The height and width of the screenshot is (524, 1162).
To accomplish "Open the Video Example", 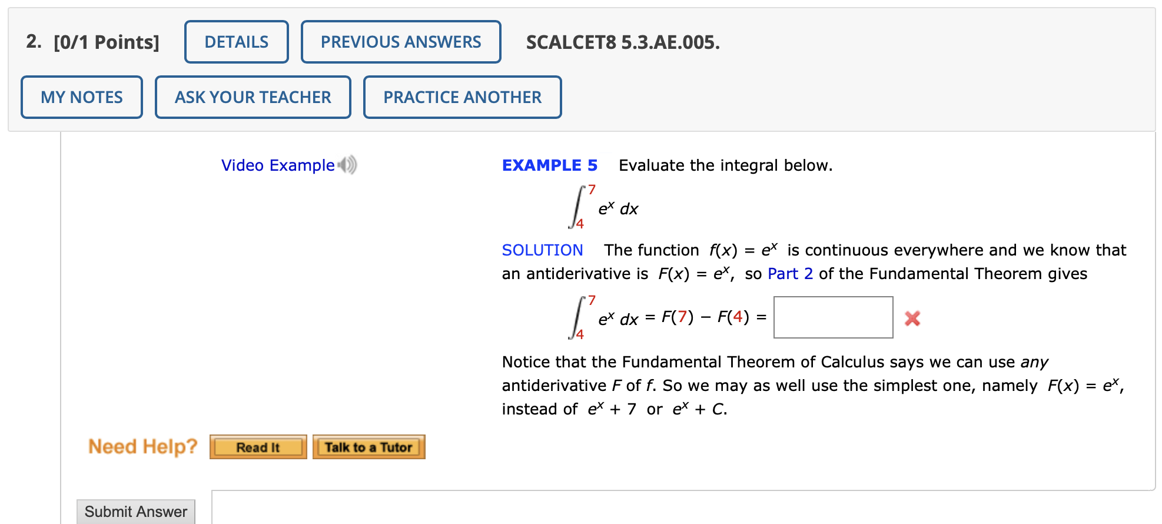I will coord(275,165).
